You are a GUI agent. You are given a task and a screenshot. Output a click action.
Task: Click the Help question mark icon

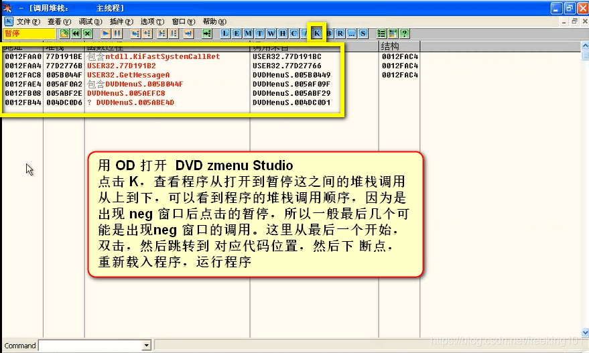(x=405, y=33)
